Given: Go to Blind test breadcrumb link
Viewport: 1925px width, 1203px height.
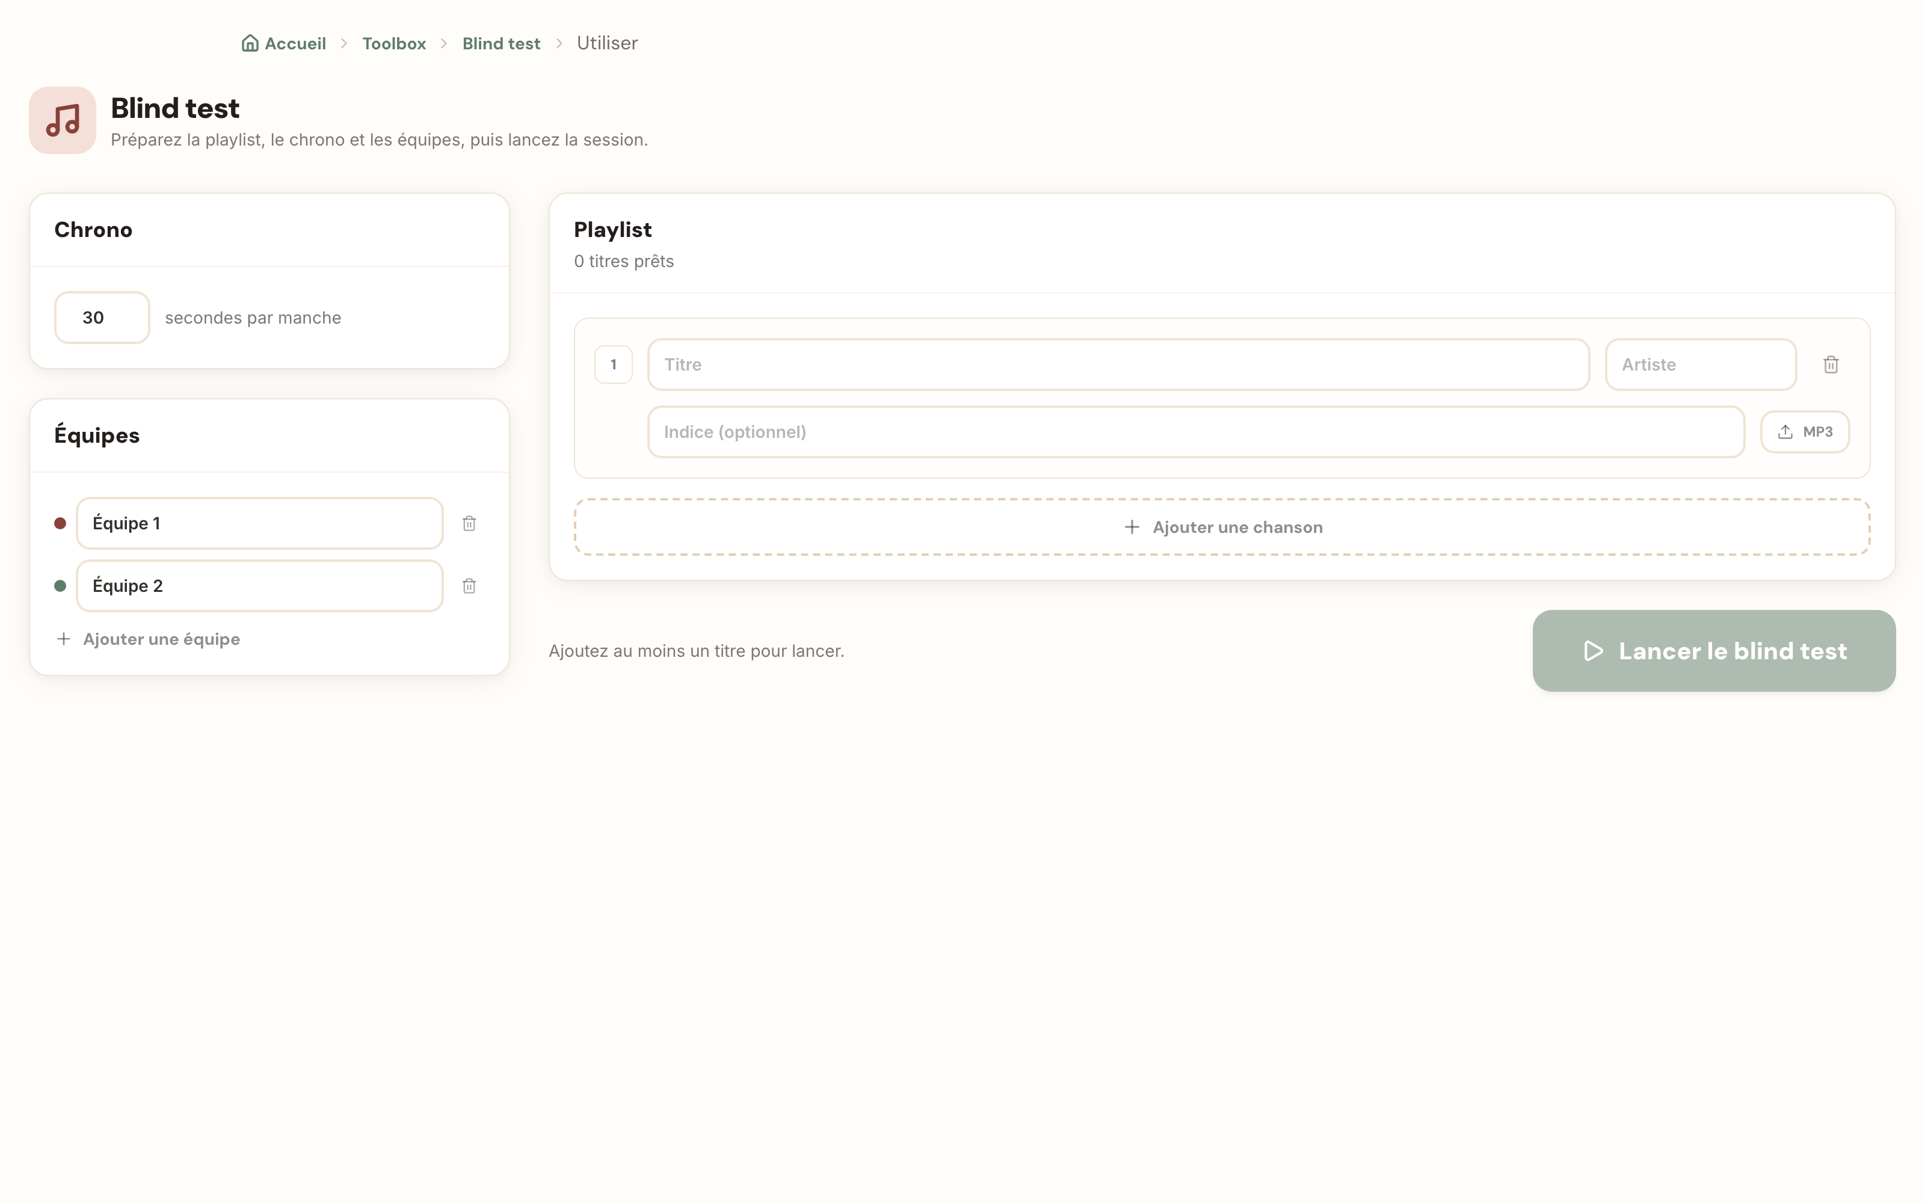Looking at the screenshot, I should point(501,43).
